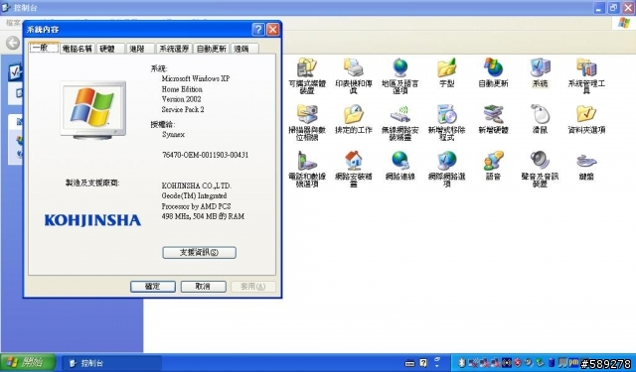Switch to the 硬體 hardware tab
Viewport: 636px width, 372px height.
coord(110,49)
